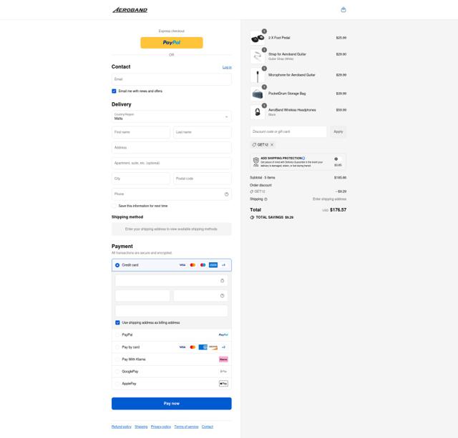
Task: Click the Total amount $176.57
Action: pyautogui.click(x=338, y=210)
